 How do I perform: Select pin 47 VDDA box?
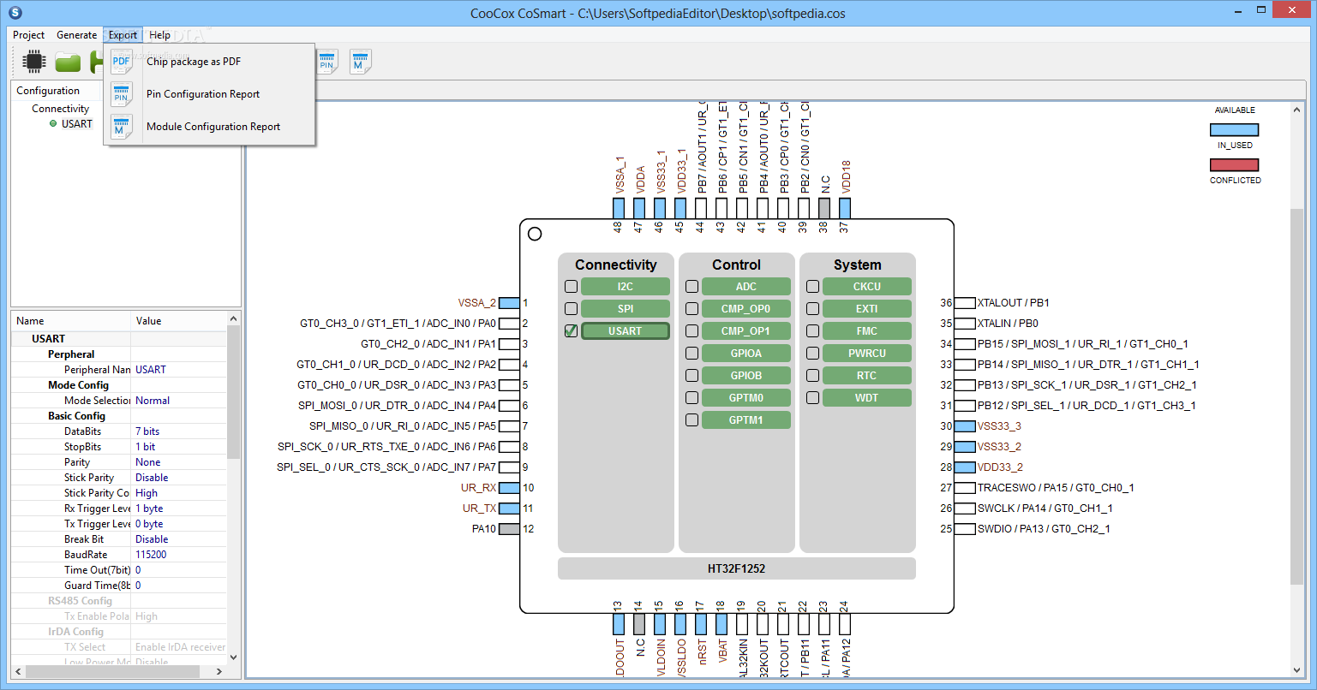[x=639, y=209]
